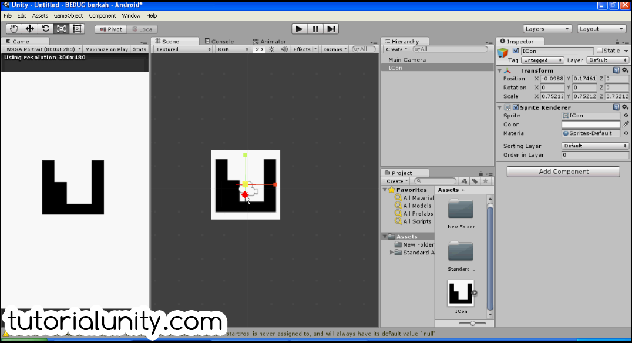The width and height of the screenshot is (632, 343).
Task: Select the ICon sprite thumbnail in Assets
Action: pos(461,291)
